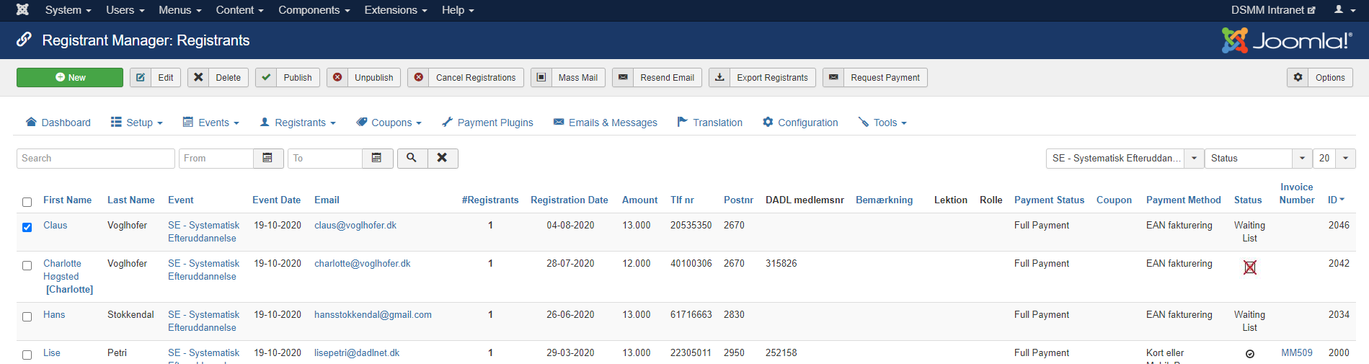Go to Emails & Messages tab

click(x=605, y=123)
